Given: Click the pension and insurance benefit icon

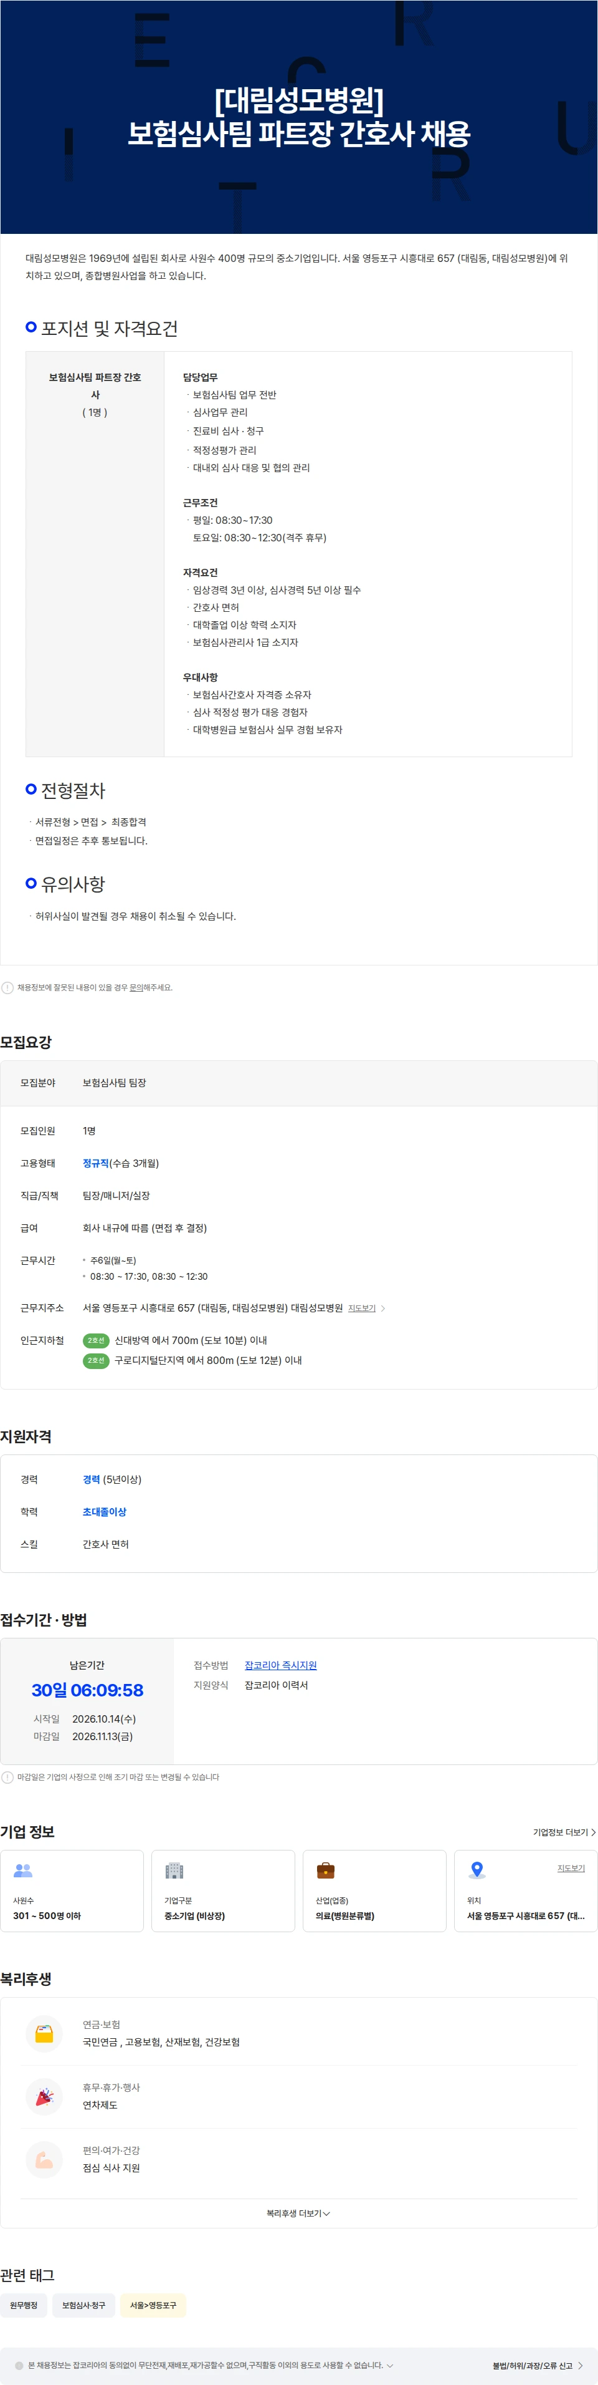Looking at the screenshot, I should (x=44, y=2034).
